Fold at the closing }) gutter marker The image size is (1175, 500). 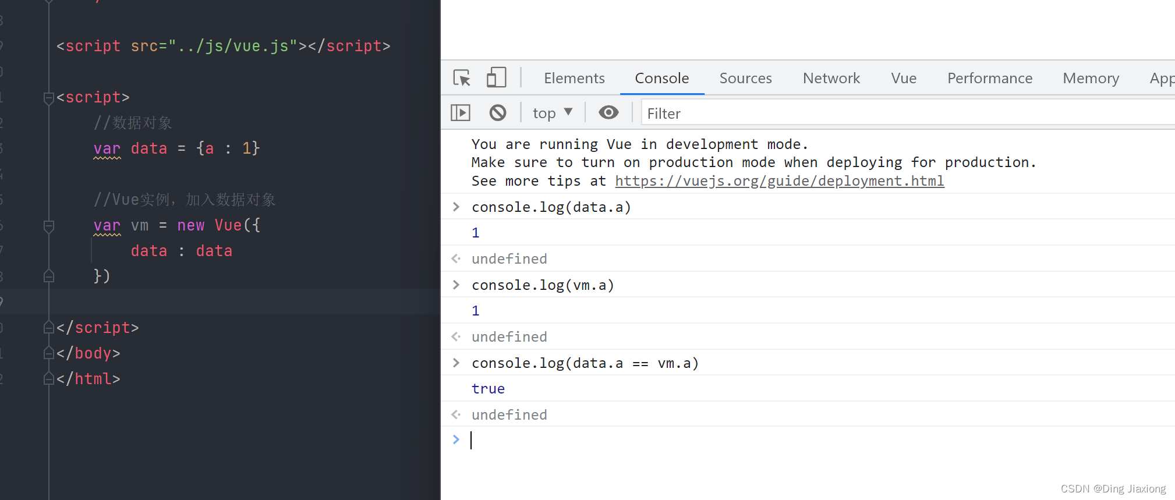(49, 276)
